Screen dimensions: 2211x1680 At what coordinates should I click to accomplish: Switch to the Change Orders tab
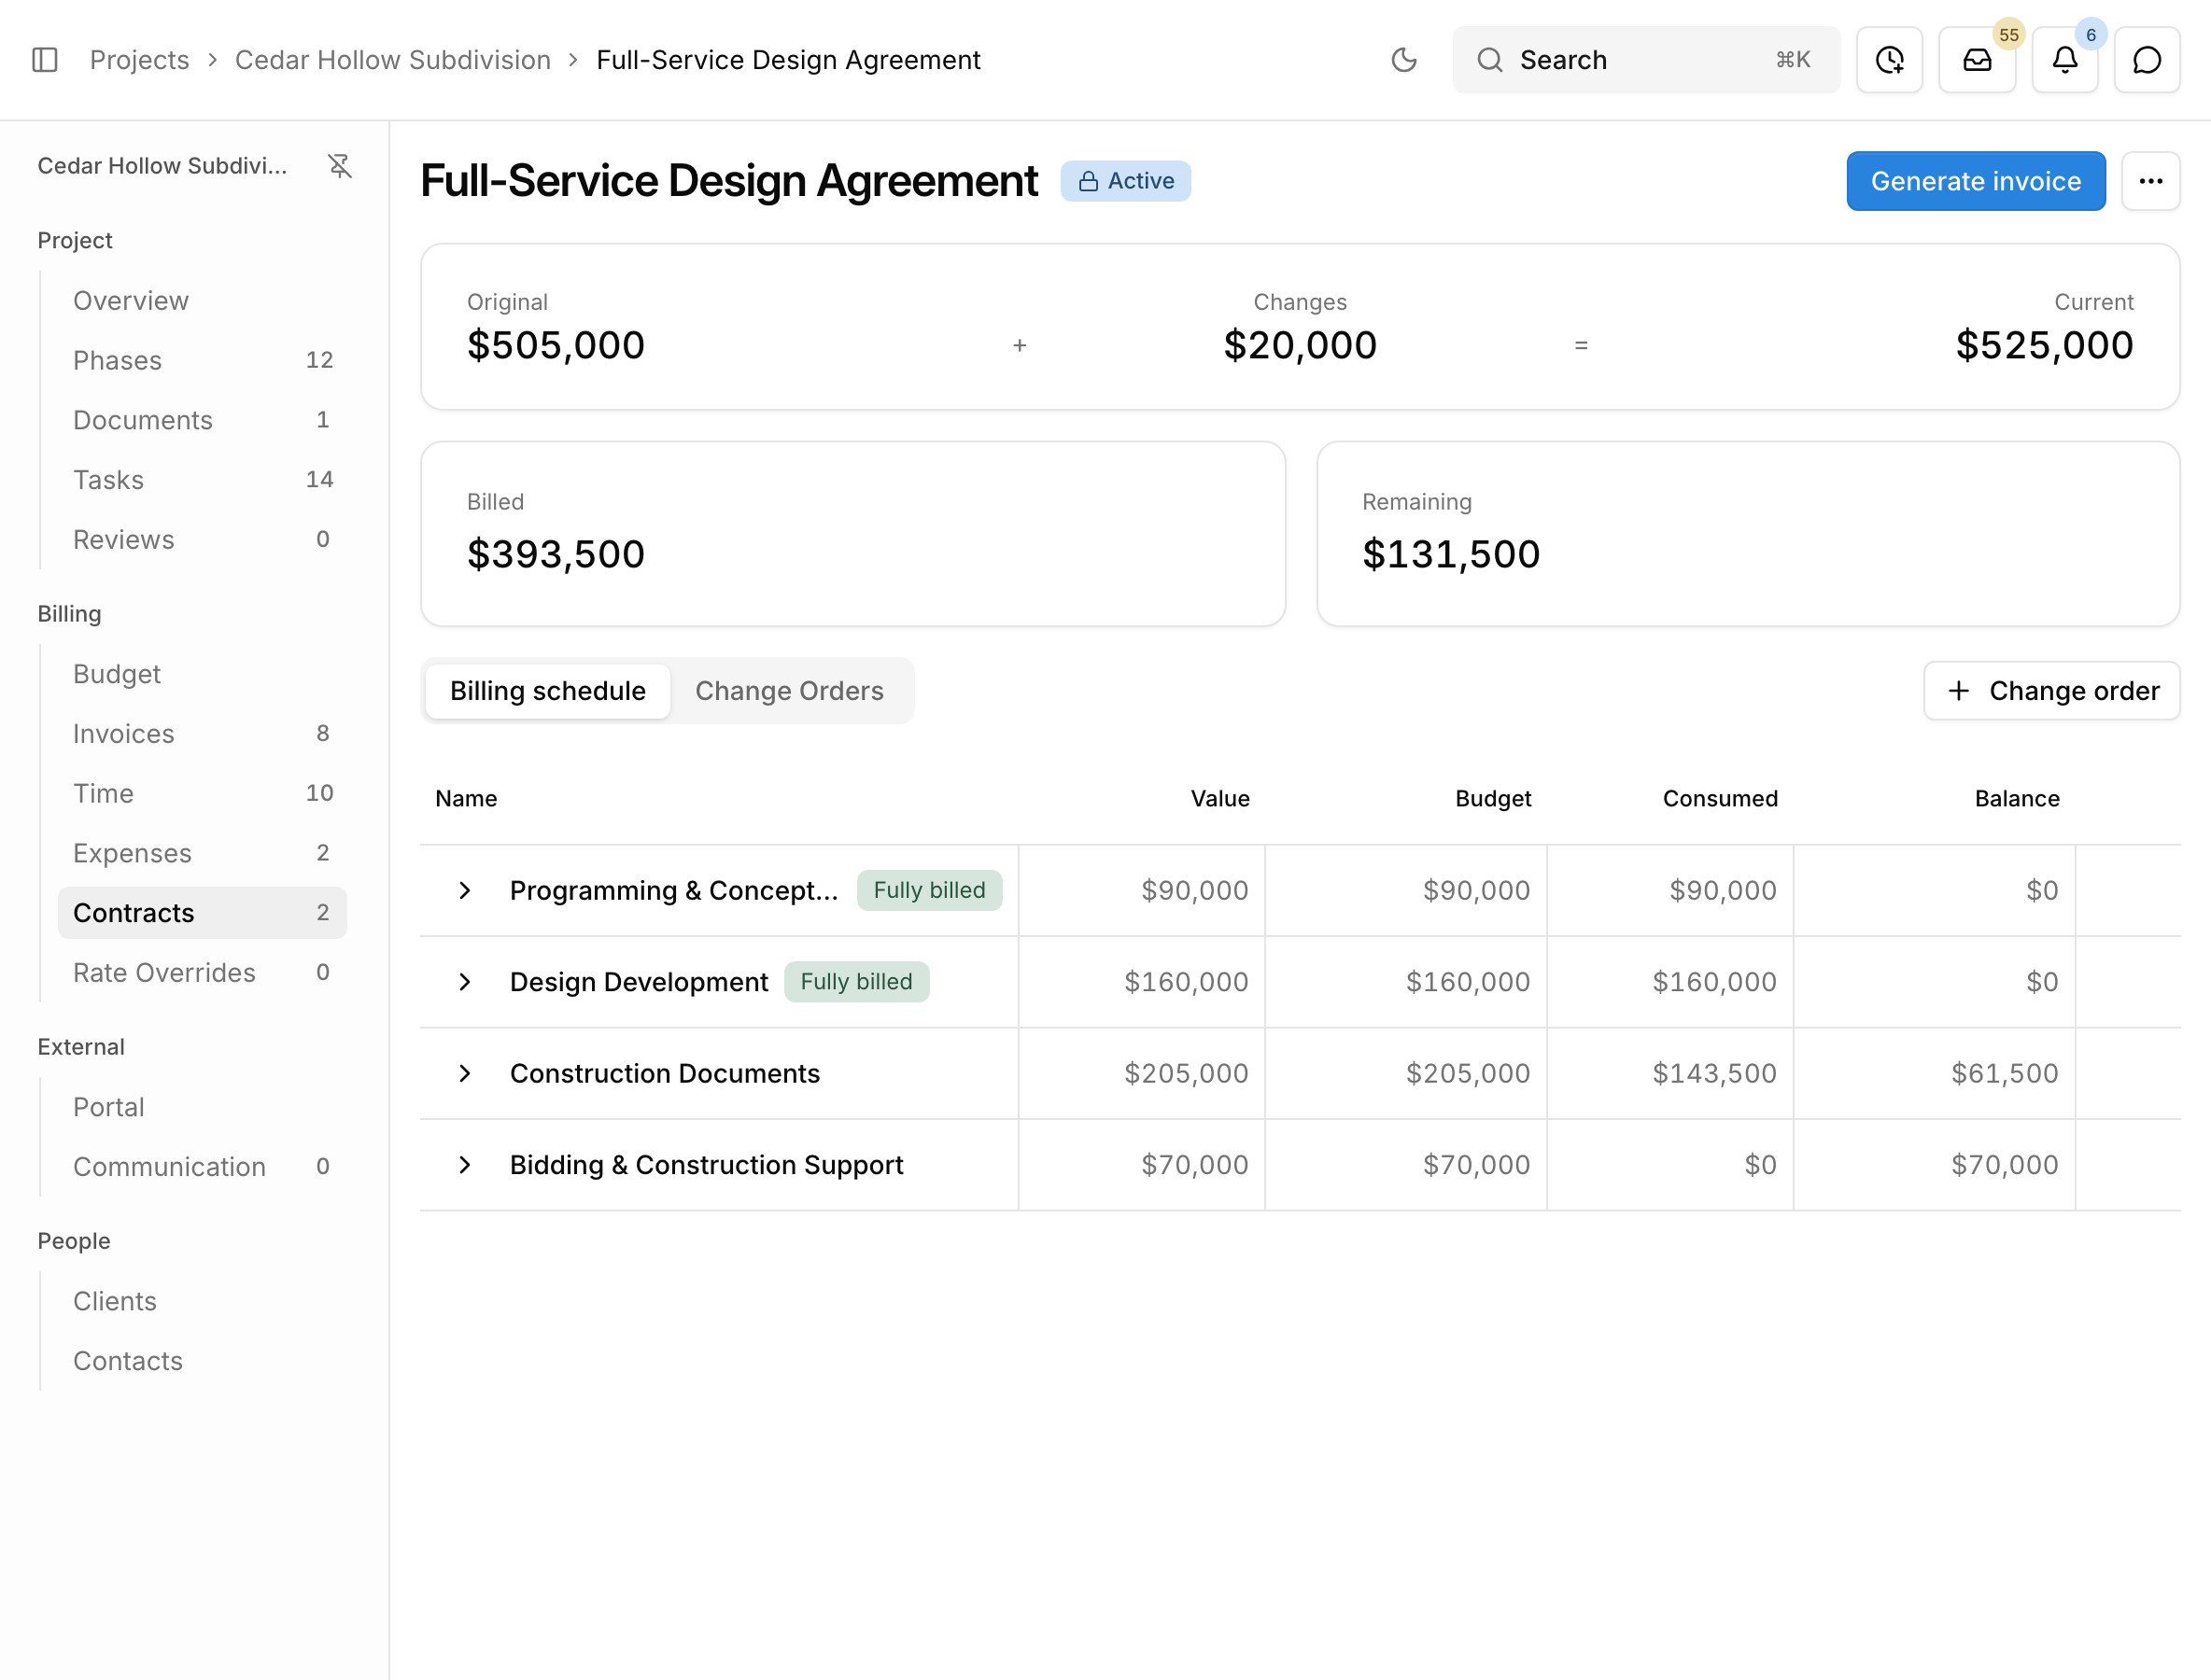point(789,691)
